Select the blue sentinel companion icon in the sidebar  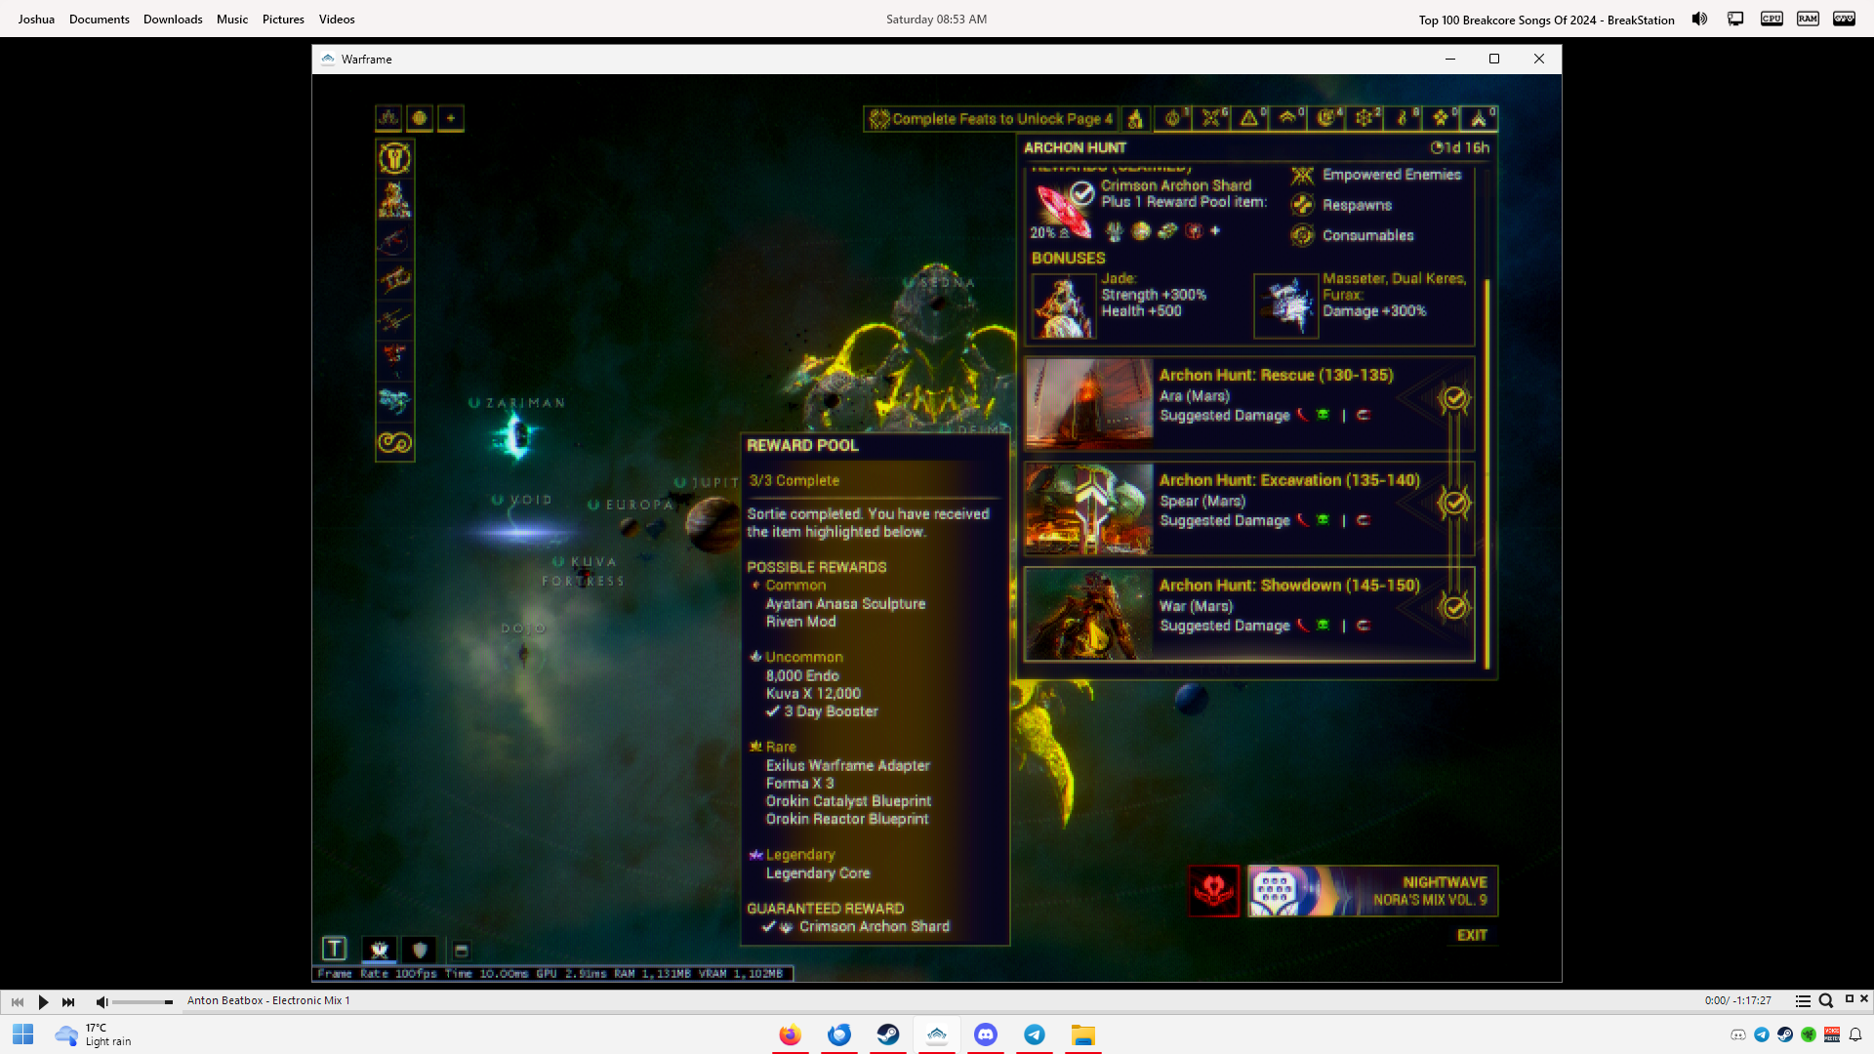coord(394,401)
